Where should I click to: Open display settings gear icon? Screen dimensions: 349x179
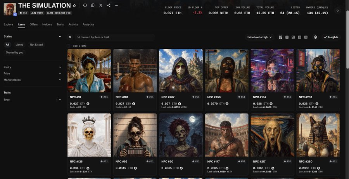click(x=315, y=37)
